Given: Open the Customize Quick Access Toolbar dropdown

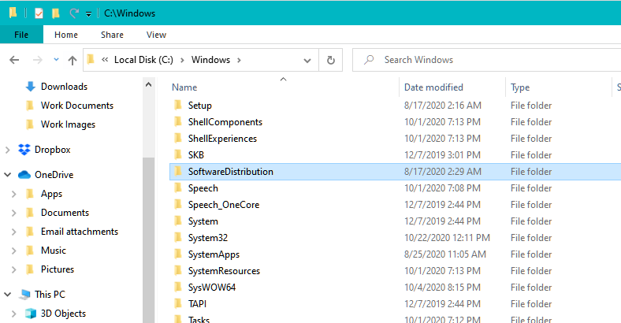Looking at the screenshot, I should pos(89,14).
